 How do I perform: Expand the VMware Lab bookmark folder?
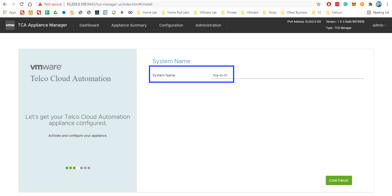tap(205, 12)
